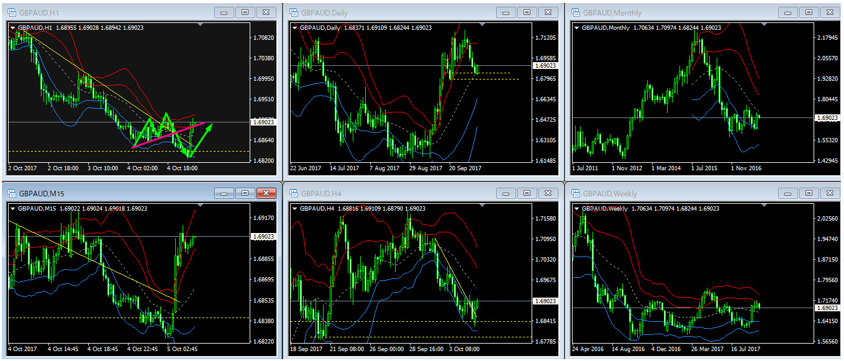The height and width of the screenshot is (361, 844).
Task: Expand the triangle menu beside GBPAUD,H1 chart label
Action: (x=12, y=27)
